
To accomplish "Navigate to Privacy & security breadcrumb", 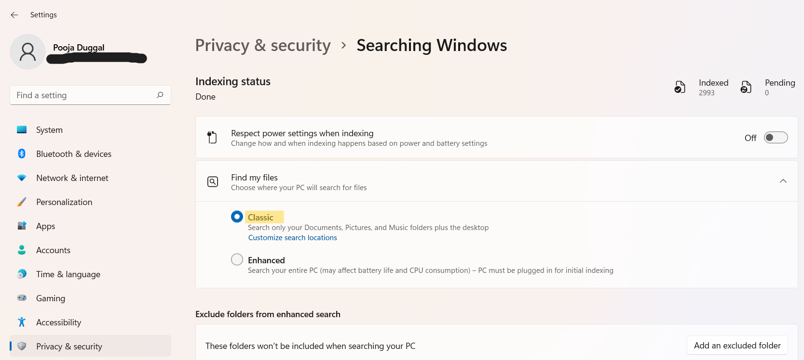I will (263, 45).
